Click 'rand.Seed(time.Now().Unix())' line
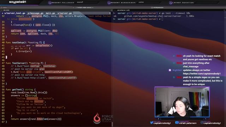 pyautogui.click(x=29, y=92)
